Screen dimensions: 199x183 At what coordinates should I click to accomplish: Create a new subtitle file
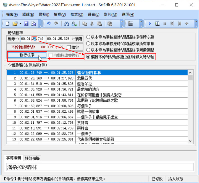[7, 23]
